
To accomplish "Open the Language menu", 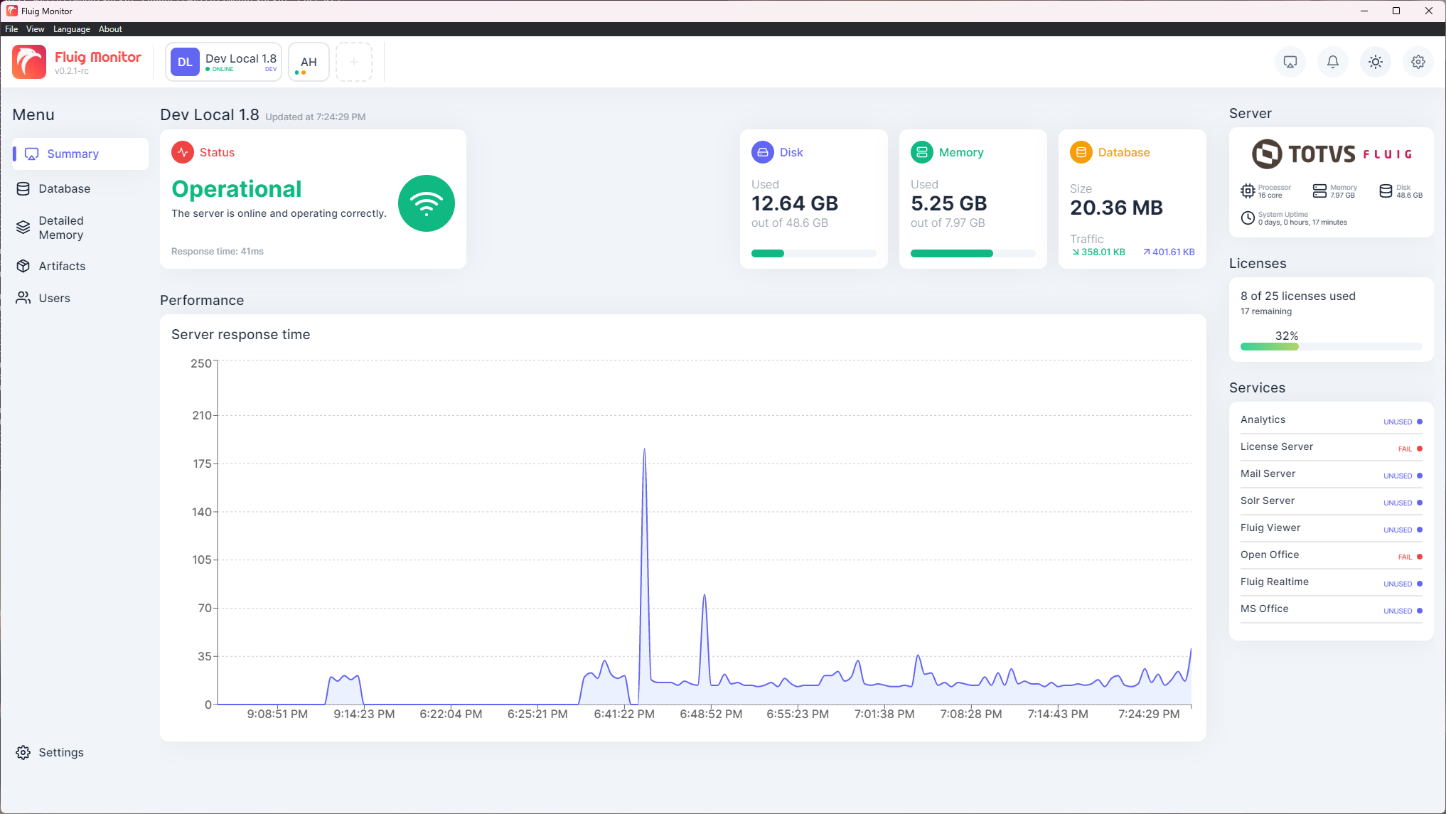I will pyautogui.click(x=71, y=29).
